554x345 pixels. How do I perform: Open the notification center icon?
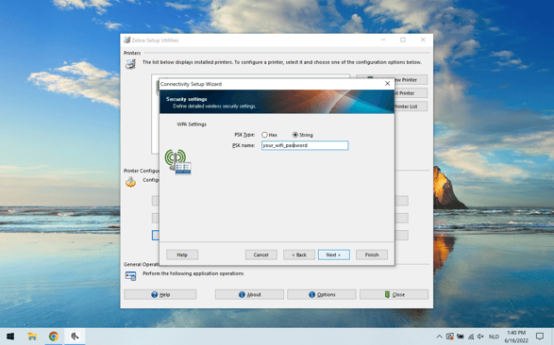click(x=540, y=337)
